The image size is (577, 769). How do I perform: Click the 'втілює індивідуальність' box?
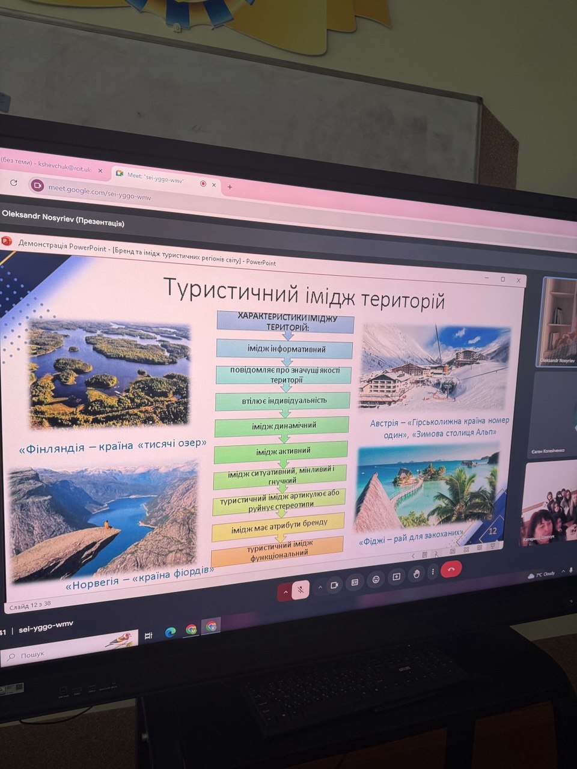click(x=283, y=401)
